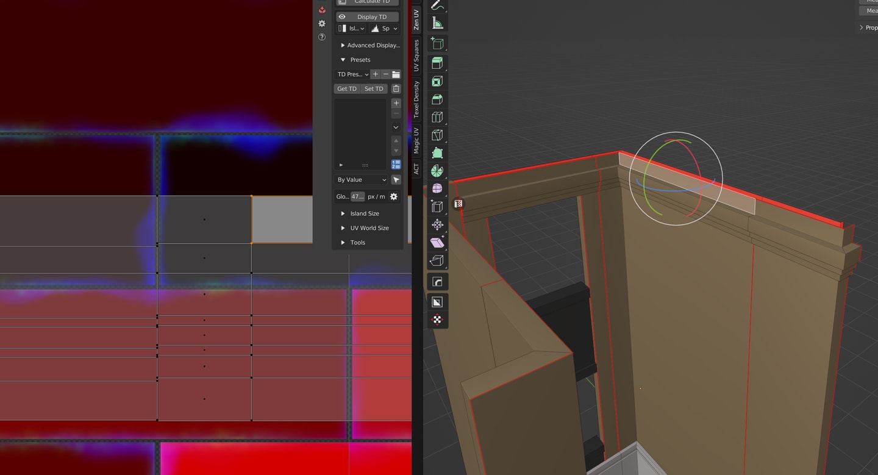Viewport: 878px width, 475px height.
Task: Select the Poly Build tool
Action: [x=437, y=153]
